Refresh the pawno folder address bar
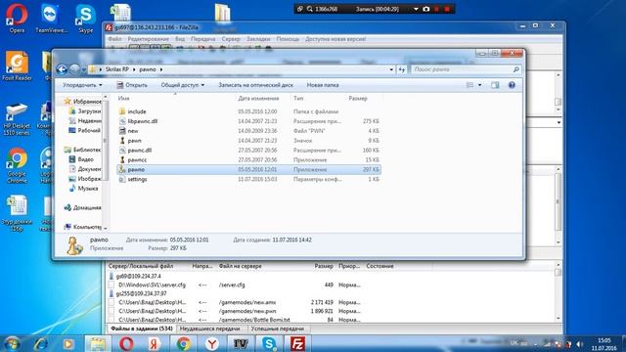The height and width of the screenshot is (352, 626). (402, 69)
